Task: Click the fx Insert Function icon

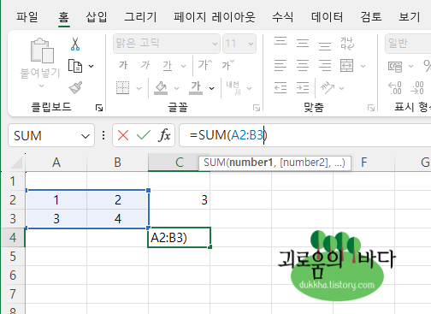Action: point(164,135)
